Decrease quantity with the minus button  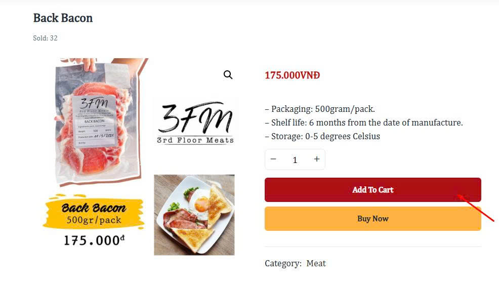point(273,159)
